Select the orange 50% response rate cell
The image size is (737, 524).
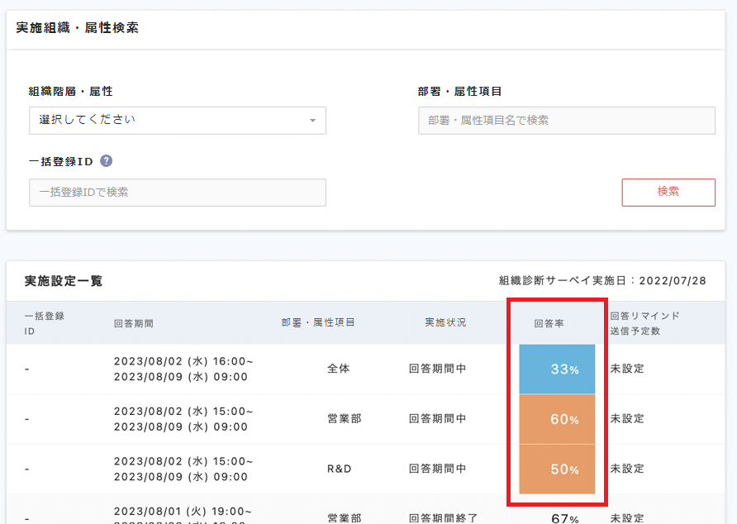(x=557, y=469)
